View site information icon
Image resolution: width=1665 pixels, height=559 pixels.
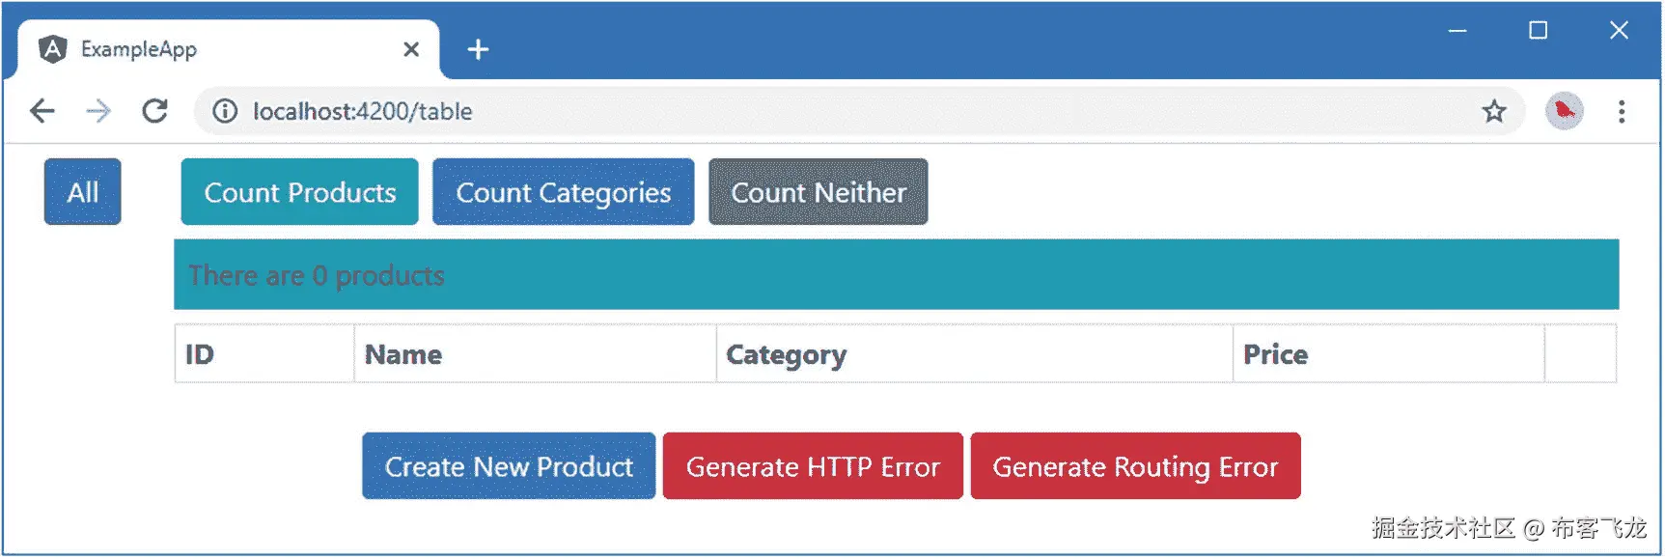point(225,112)
